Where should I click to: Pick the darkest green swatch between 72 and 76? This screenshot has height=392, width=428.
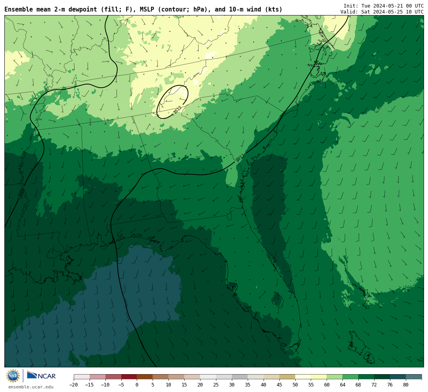point(382,377)
